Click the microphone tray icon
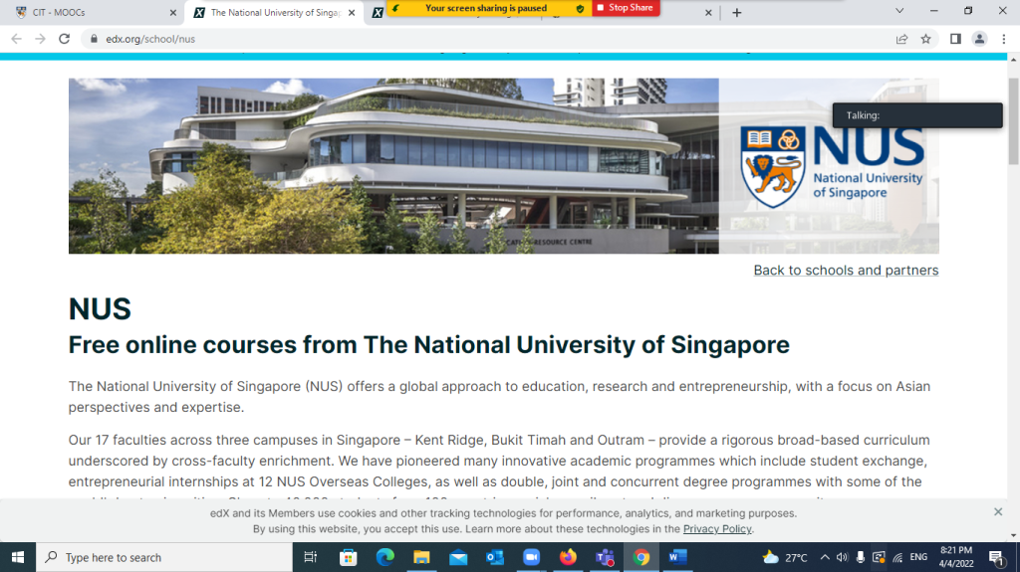Image resolution: width=1020 pixels, height=572 pixels. tap(860, 557)
